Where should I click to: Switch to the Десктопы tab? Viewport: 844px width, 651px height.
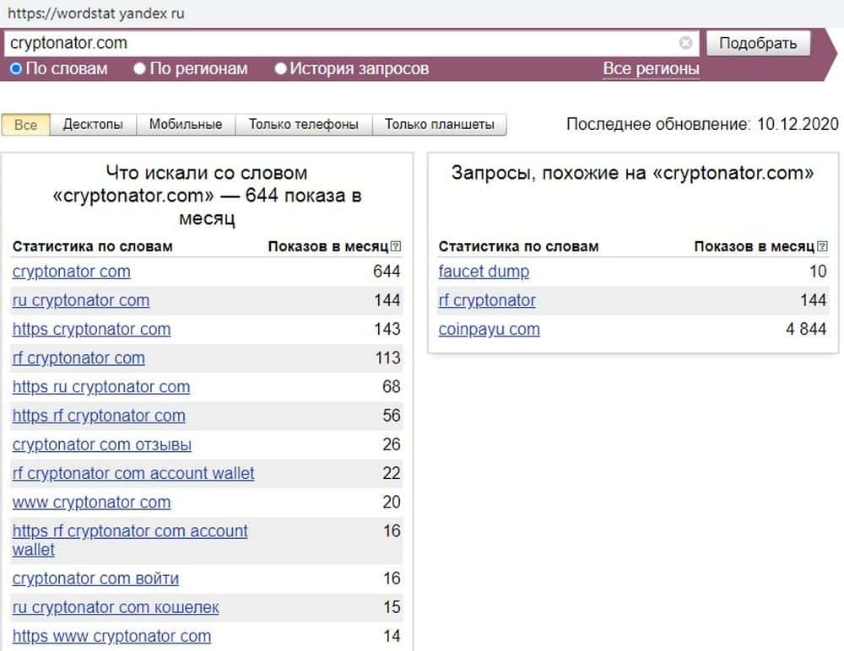93,125
